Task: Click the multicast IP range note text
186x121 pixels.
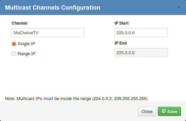Action: (76, 99)
